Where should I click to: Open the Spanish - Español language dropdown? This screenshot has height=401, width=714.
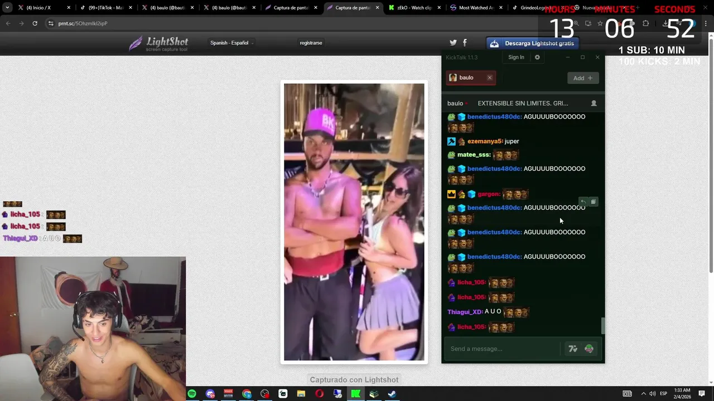[231, 43]
